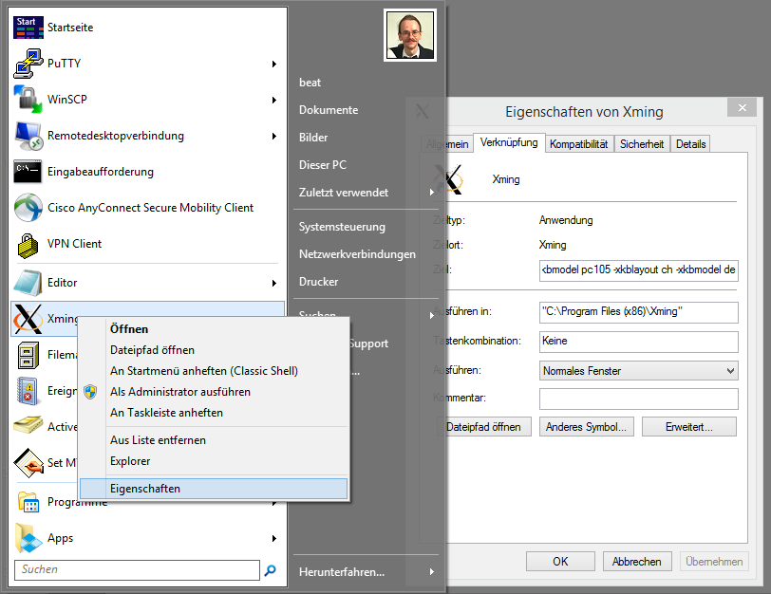Click the Editor notepad icon

[28, 283]
